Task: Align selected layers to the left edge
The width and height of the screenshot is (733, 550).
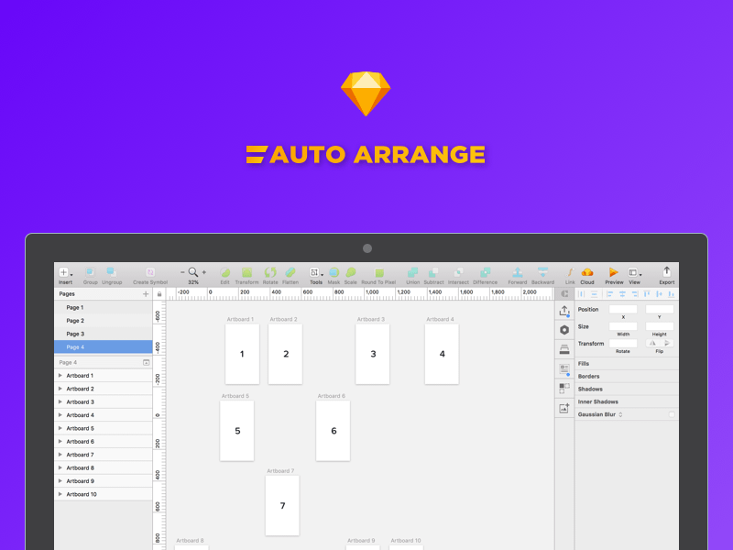Action: coord(609,294)
